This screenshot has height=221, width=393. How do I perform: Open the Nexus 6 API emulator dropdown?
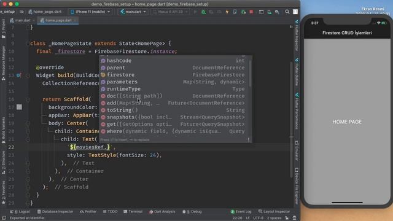(x=169, y=12)
